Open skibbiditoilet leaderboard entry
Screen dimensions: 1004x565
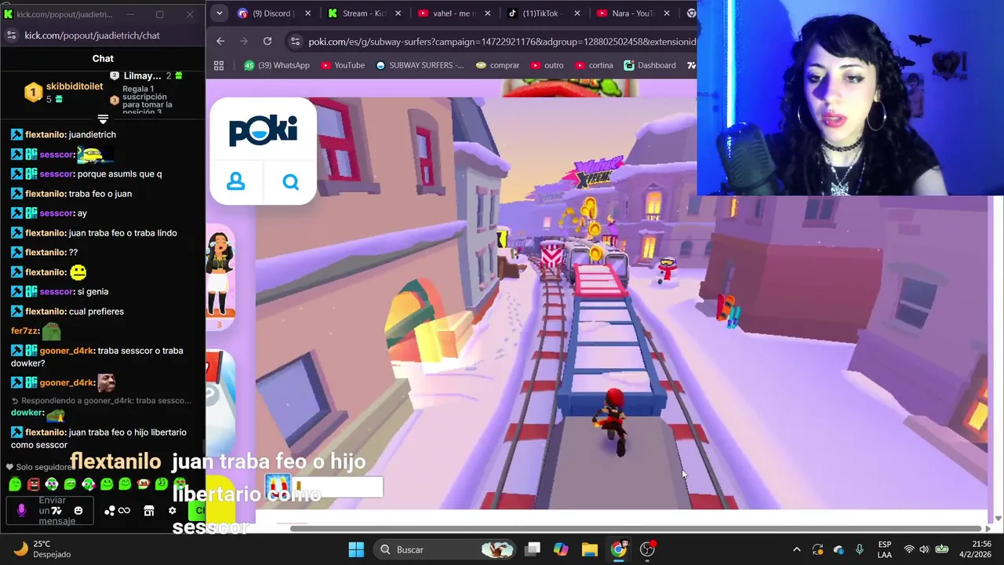point(64,92)
